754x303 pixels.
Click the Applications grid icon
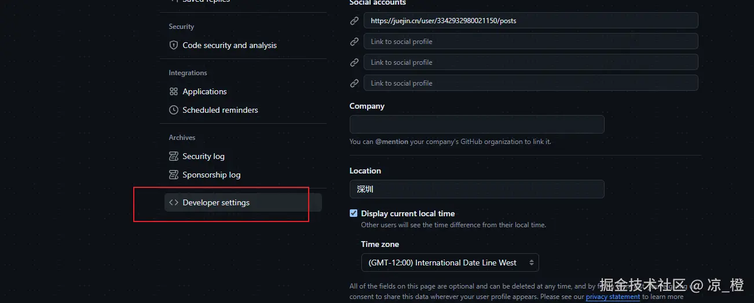click(173, 91)
